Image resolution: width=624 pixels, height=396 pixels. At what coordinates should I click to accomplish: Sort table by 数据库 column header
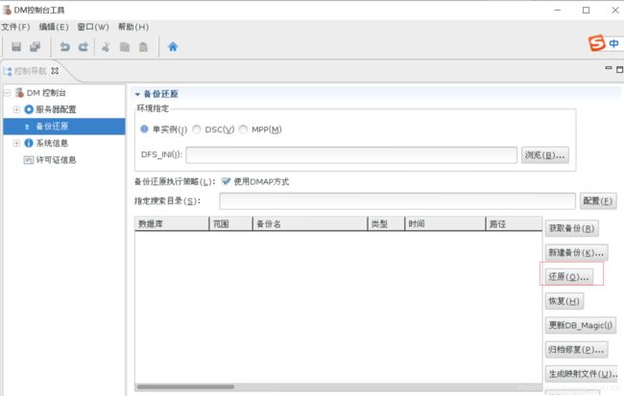[x=172, y=223]
